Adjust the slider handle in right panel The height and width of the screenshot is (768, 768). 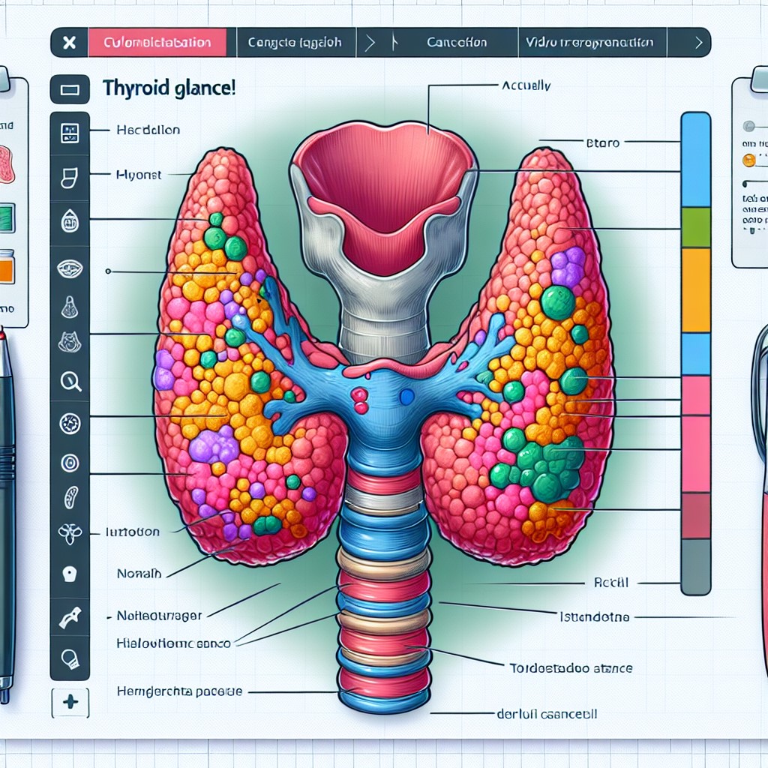pyautogui.click(x=745, y=184)
